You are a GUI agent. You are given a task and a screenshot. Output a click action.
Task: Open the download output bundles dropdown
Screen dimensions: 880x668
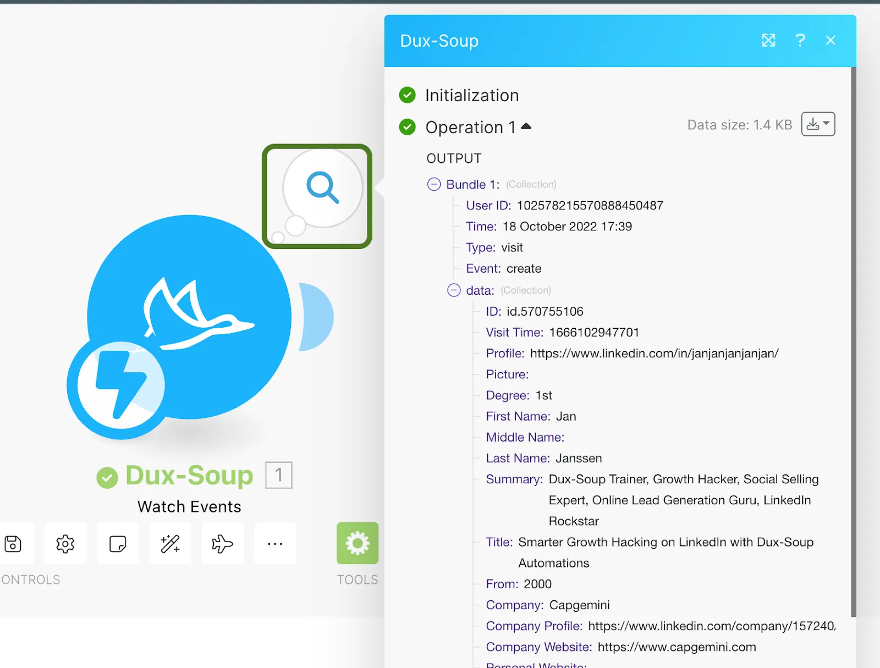click(x=818, y=124)
